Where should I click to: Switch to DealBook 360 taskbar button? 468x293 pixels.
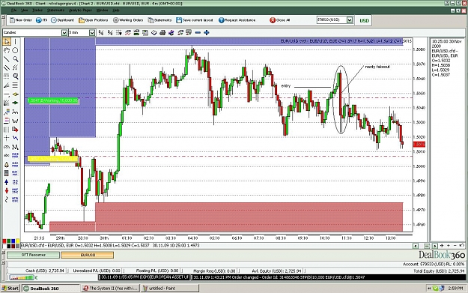pos(50,289)
